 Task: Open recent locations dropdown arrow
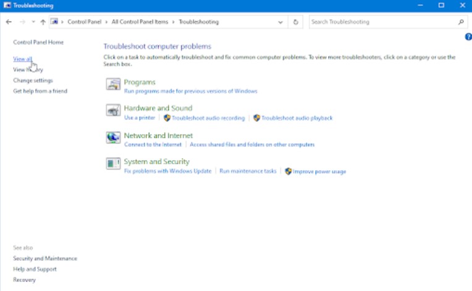point(33,22)
